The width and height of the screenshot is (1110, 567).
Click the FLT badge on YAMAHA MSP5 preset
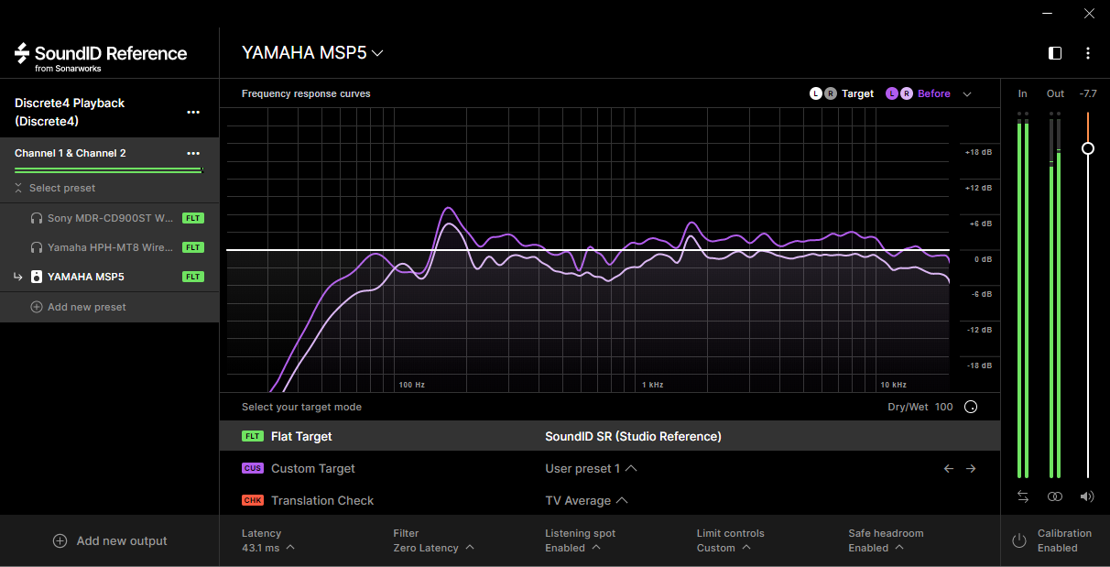(192, 277)
